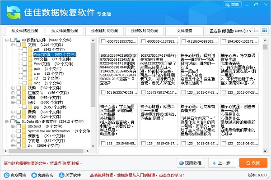Collapse the 文档 tree node
Viewport: 271px width, 180px height.
point(13,45)
